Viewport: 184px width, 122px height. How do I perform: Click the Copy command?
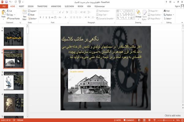(x=10, y=15)
